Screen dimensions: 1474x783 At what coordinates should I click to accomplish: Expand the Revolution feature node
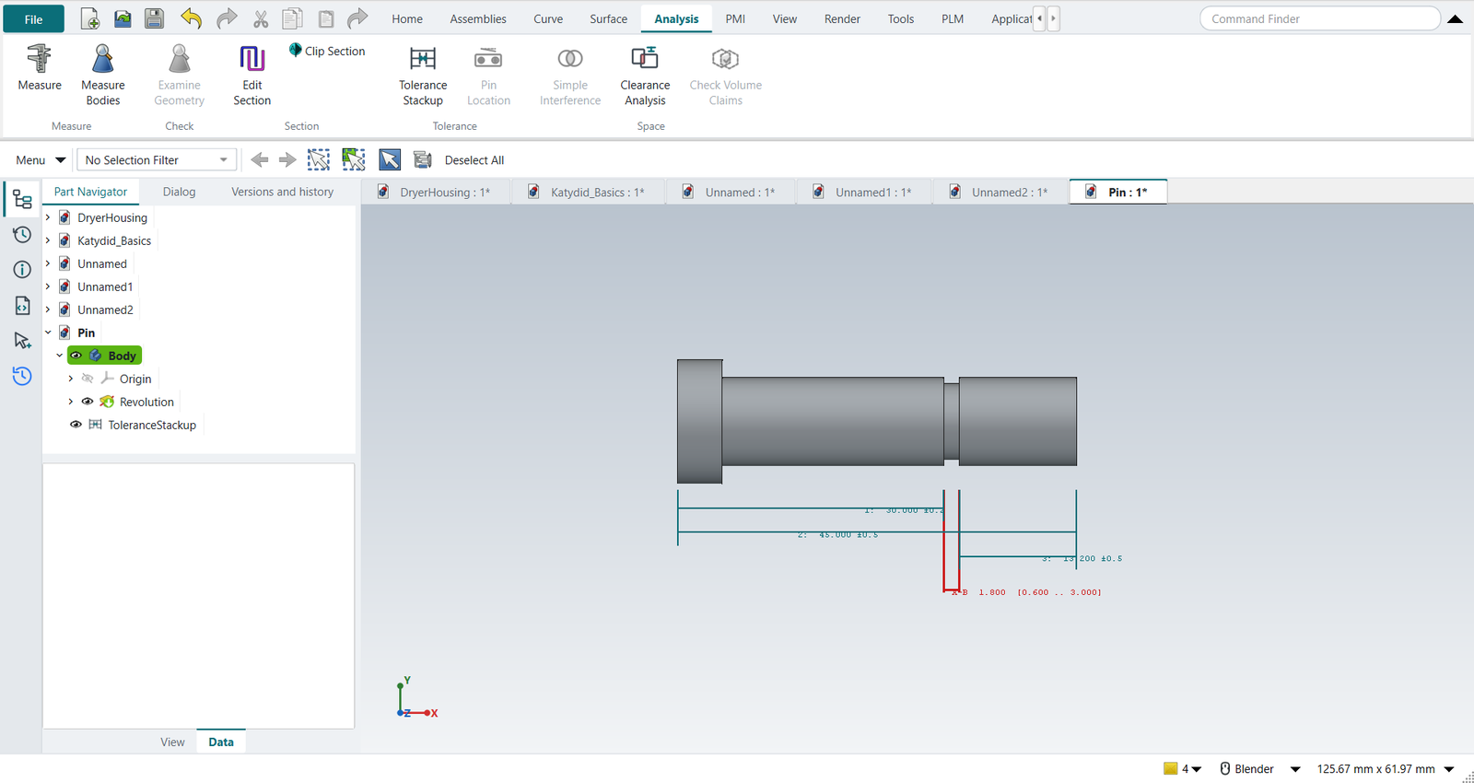(71, 402)
